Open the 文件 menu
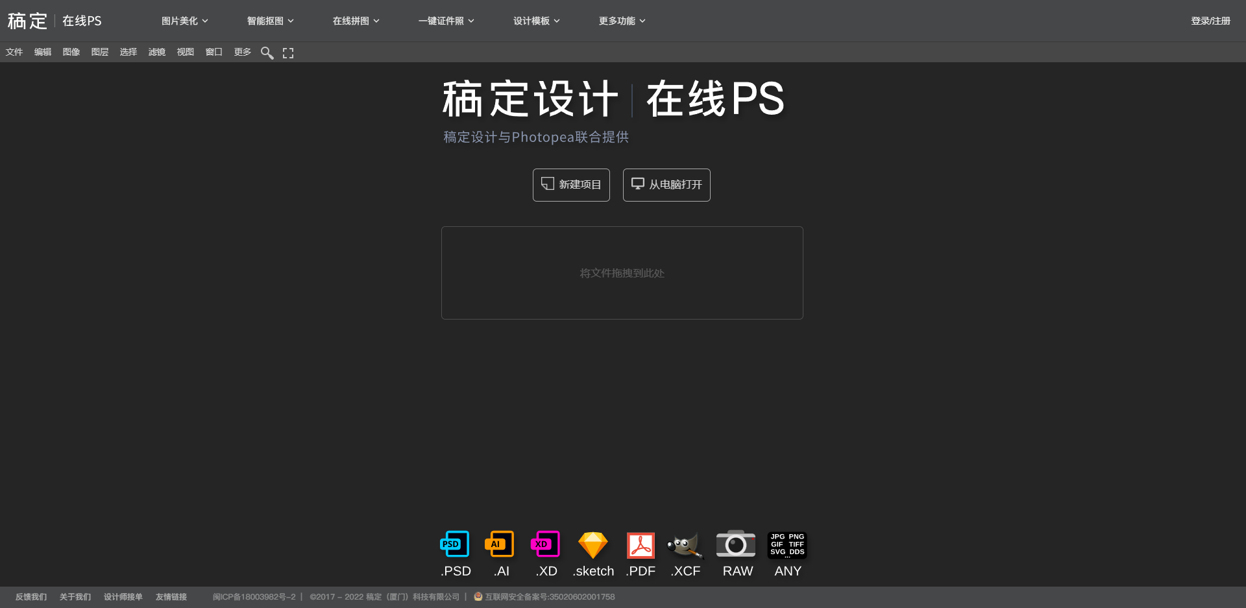The height and width of the screenshot is (608, 1246). pos(14,52)
